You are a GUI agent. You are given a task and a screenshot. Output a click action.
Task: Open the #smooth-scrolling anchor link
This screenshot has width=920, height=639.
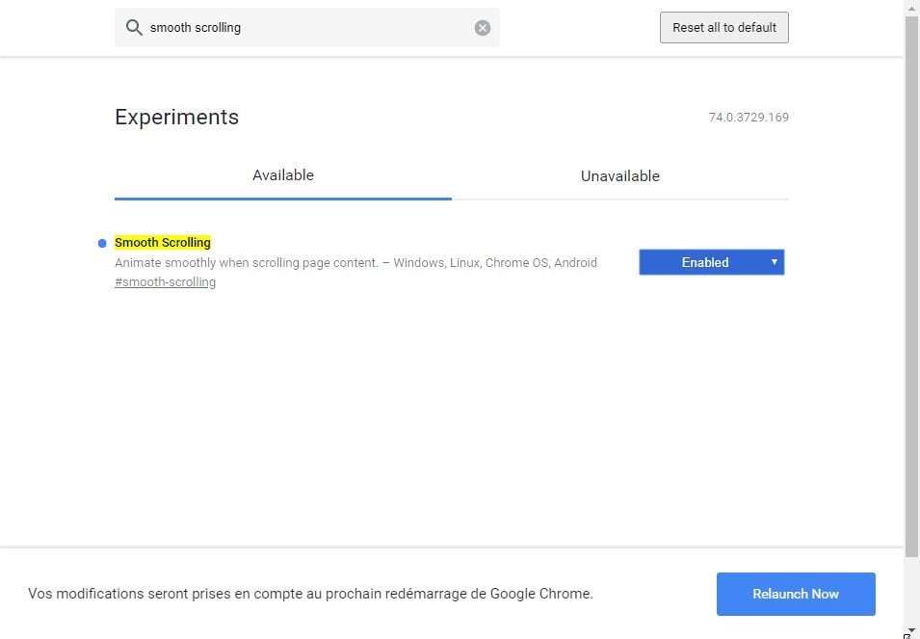point(166,282)
